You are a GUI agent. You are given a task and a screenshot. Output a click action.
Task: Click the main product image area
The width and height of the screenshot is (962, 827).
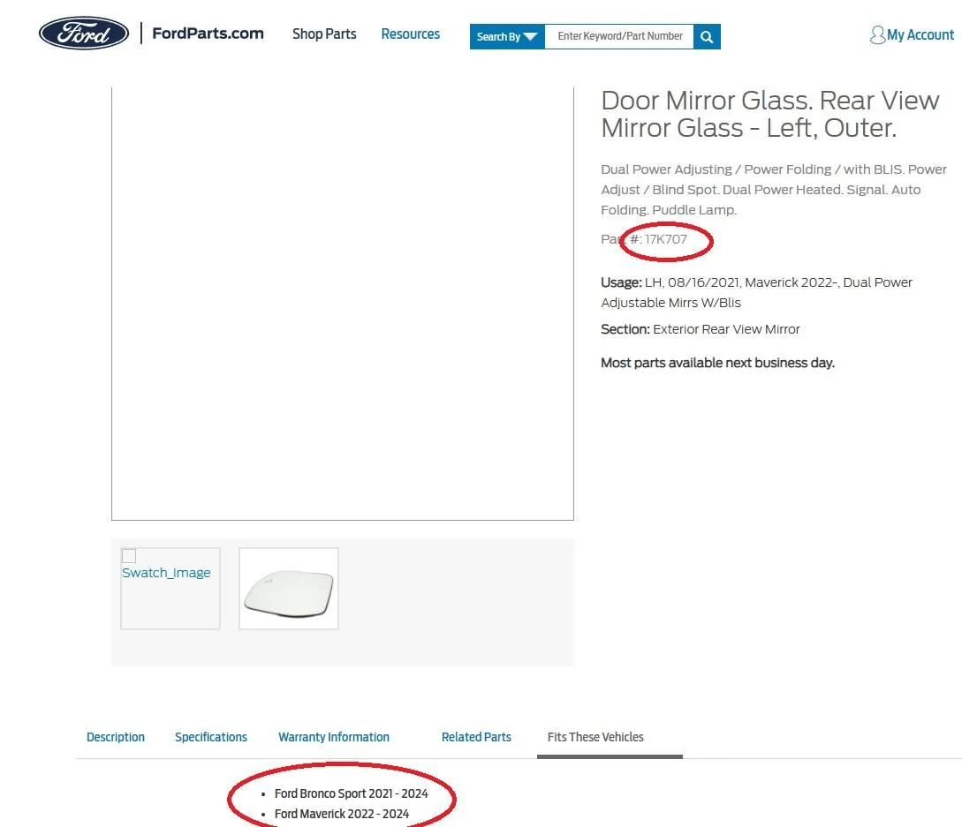(x=342, y=300)
